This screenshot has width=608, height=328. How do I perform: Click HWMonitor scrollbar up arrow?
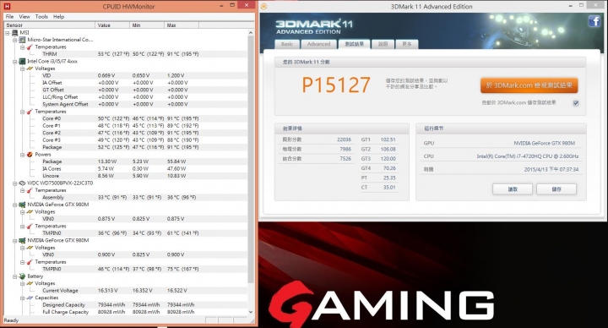tap(251, 33)
